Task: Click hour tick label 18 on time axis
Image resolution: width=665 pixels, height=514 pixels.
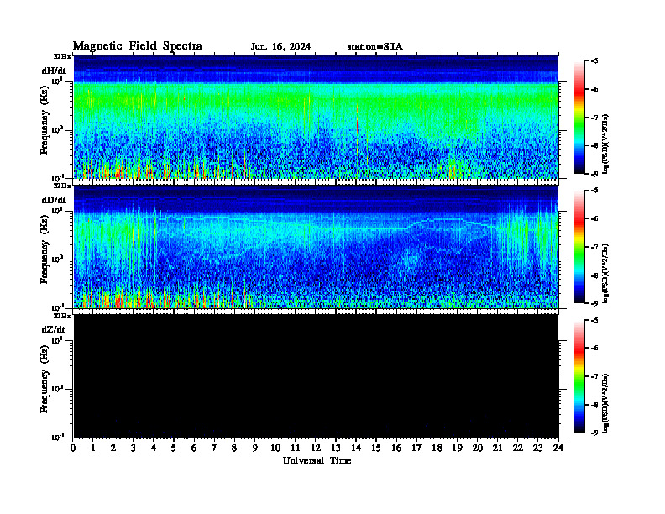Action: [437, 448]
